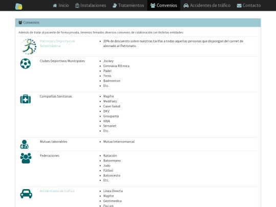The width and height of the screenshot is (276, 207).
Task: Click the clipboard icon beside Instalaciones
Action: tap(77, 6)
